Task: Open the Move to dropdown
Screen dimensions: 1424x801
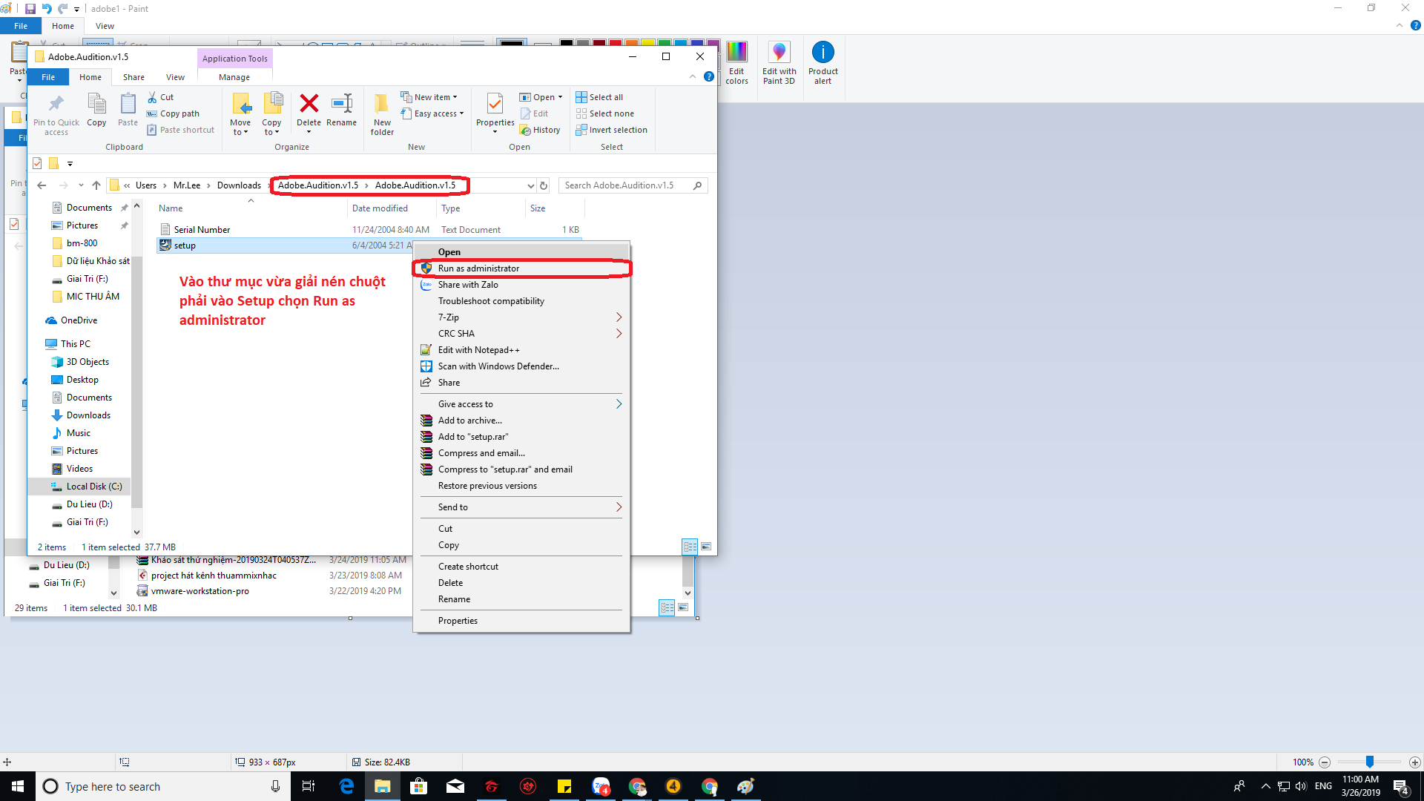Action: click(240, 128)
